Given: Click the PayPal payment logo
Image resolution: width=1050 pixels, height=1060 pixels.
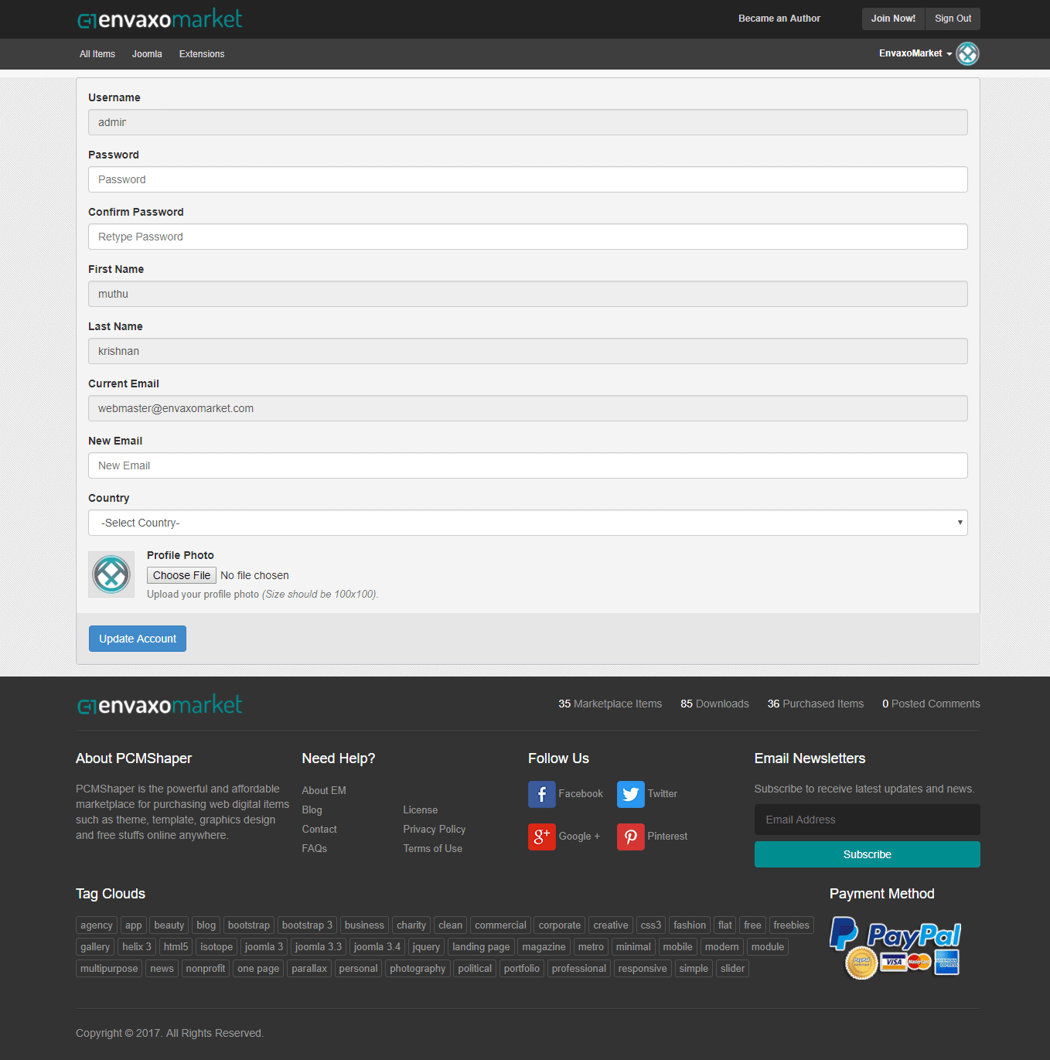Looking at the screenshot, I should tap(895, 947).
